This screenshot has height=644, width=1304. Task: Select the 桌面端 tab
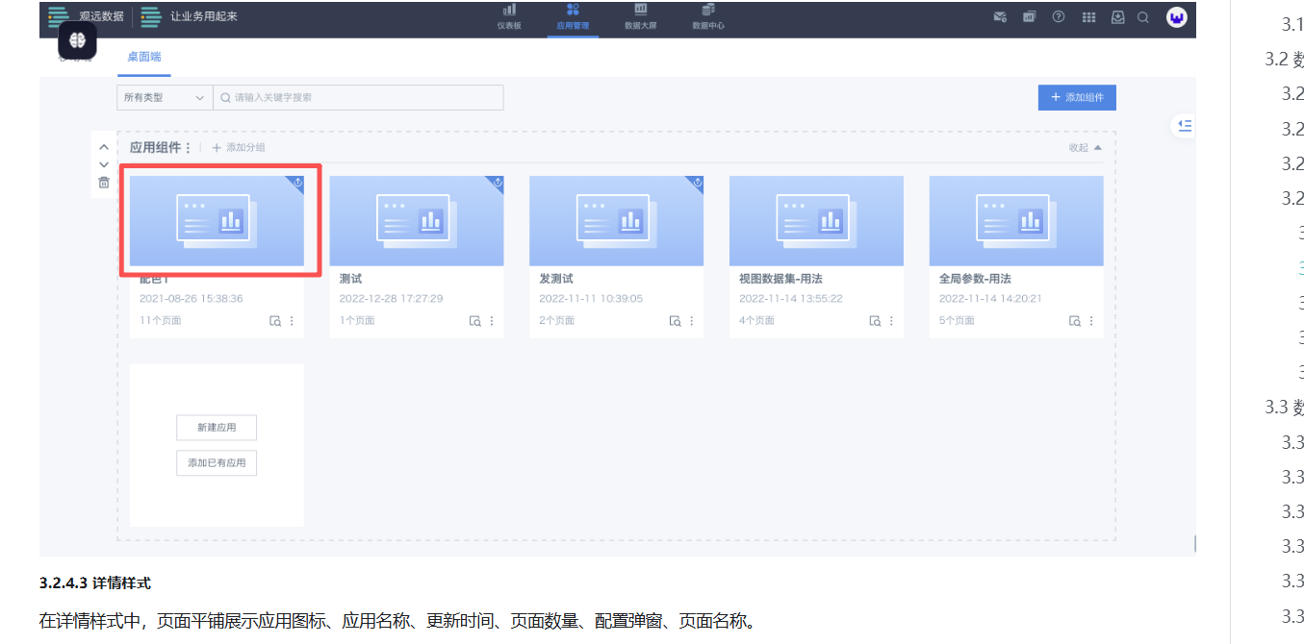click(x=142, y=56)
